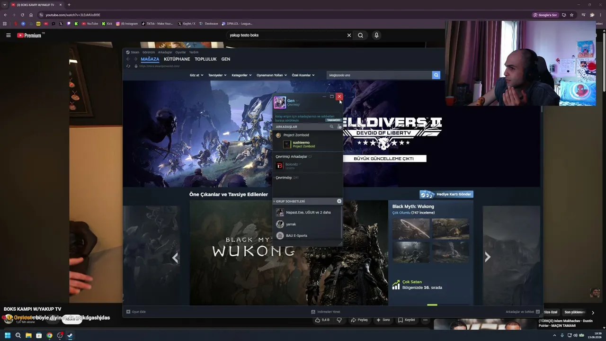Image resolution: width=606 pixels, height=341 pixels.
Task: Expand the Oynamanın Yolları dropdown
Action: pyautogui.click(x=272, y=75)
